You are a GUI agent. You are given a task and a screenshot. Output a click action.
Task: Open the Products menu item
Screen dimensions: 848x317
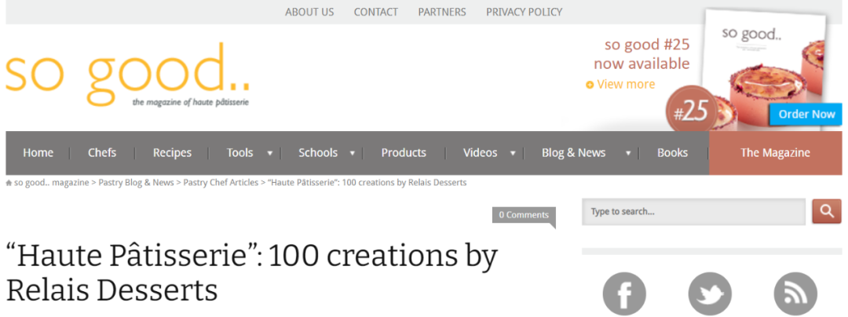point(404,153)
